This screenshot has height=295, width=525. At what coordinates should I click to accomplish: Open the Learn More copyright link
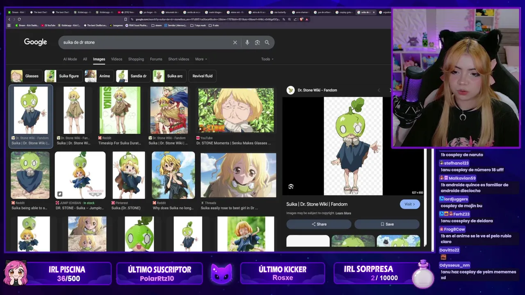coord(343,213)
